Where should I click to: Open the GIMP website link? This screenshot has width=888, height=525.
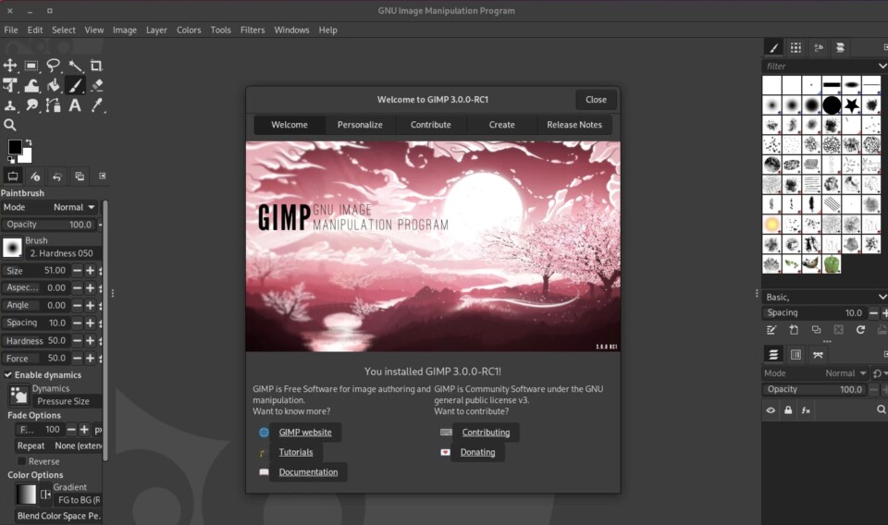click(x=305, y=433)
